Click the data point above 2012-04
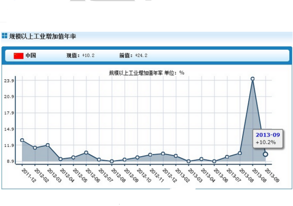This screenshot has height=206, width=293. [61, 159]
